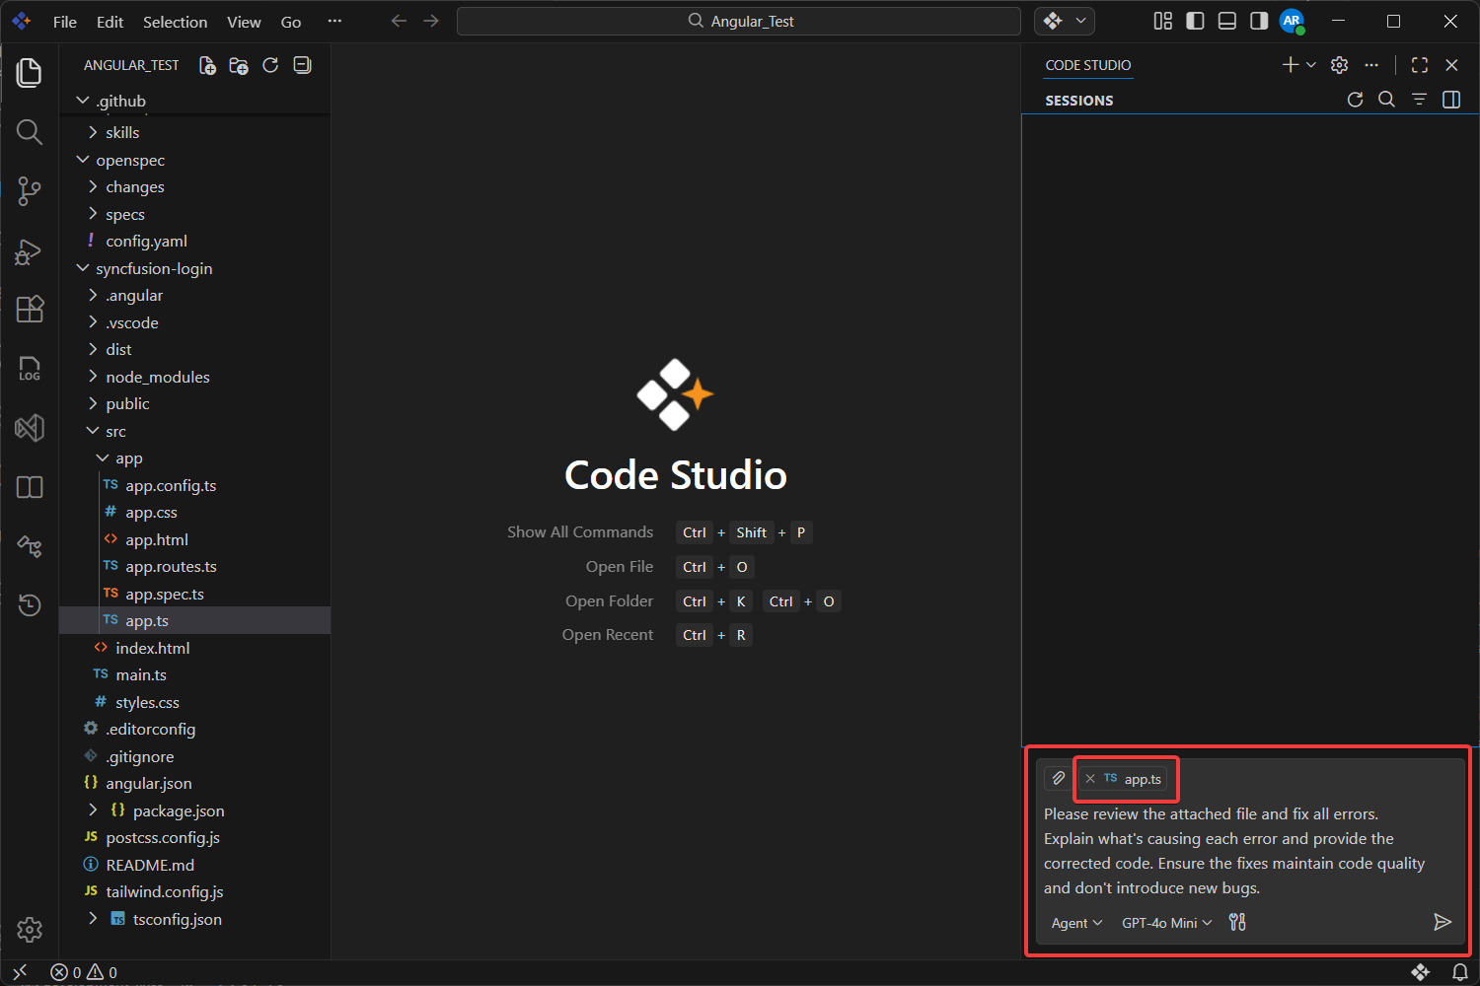
Task: Open the Extensions view
Action: point(30,309)
